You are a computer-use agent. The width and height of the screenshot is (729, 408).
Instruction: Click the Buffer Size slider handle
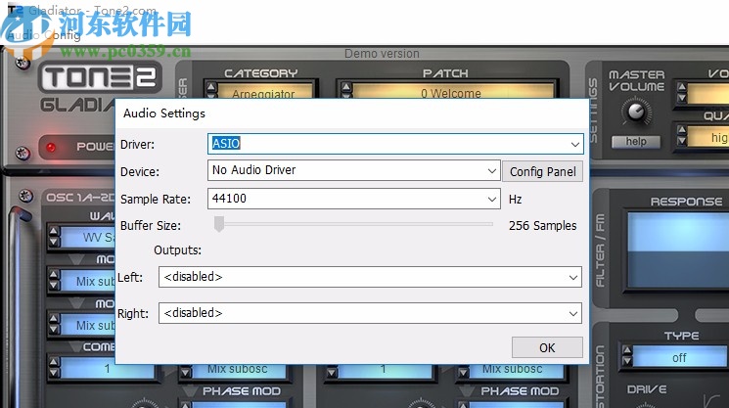219,224
